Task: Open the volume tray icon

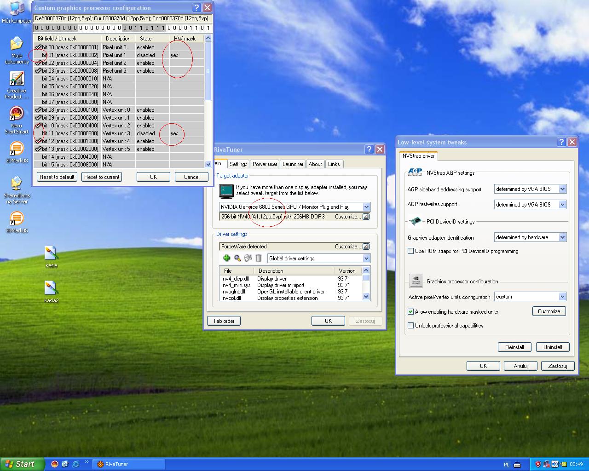Action: pyautogui.click(x=555, y=464)
